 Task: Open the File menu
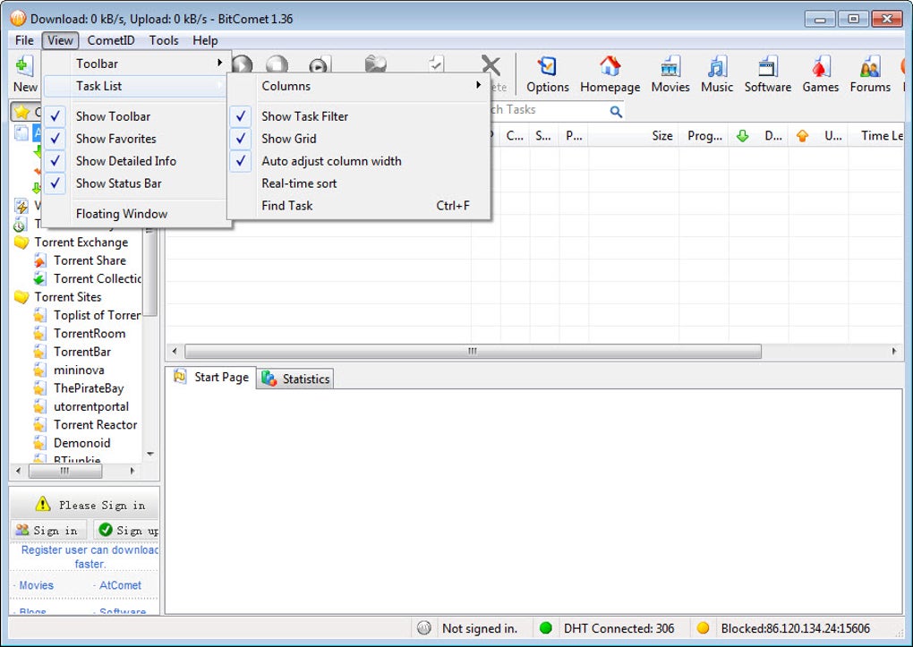24,40
